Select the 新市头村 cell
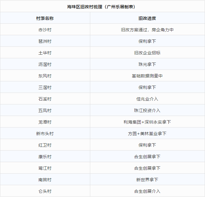This screenshot has height=197, width=205. [45, 134]
